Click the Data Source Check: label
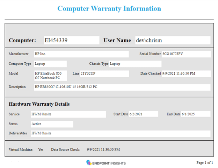Viewport: 218px width, 168px height. coord(66,149)
